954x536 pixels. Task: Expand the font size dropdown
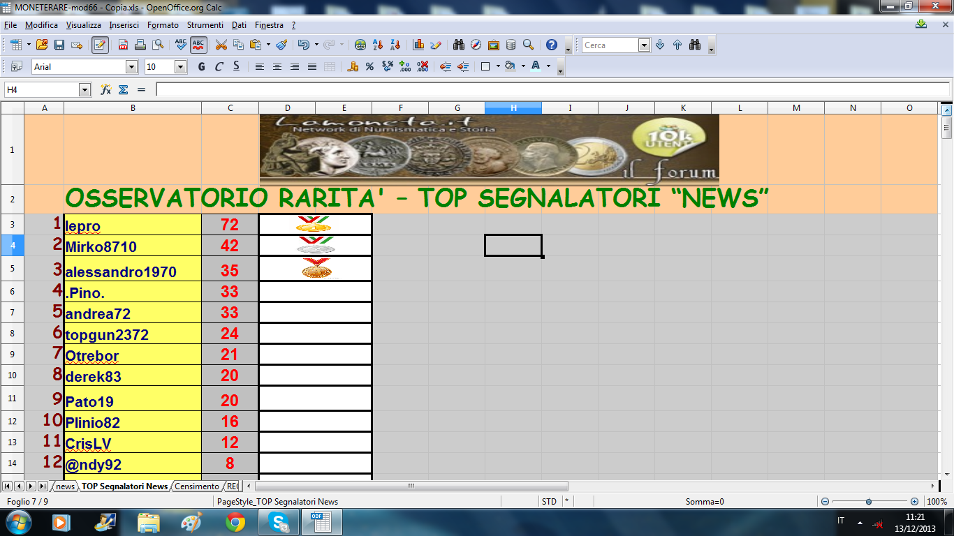coord(180,66)
